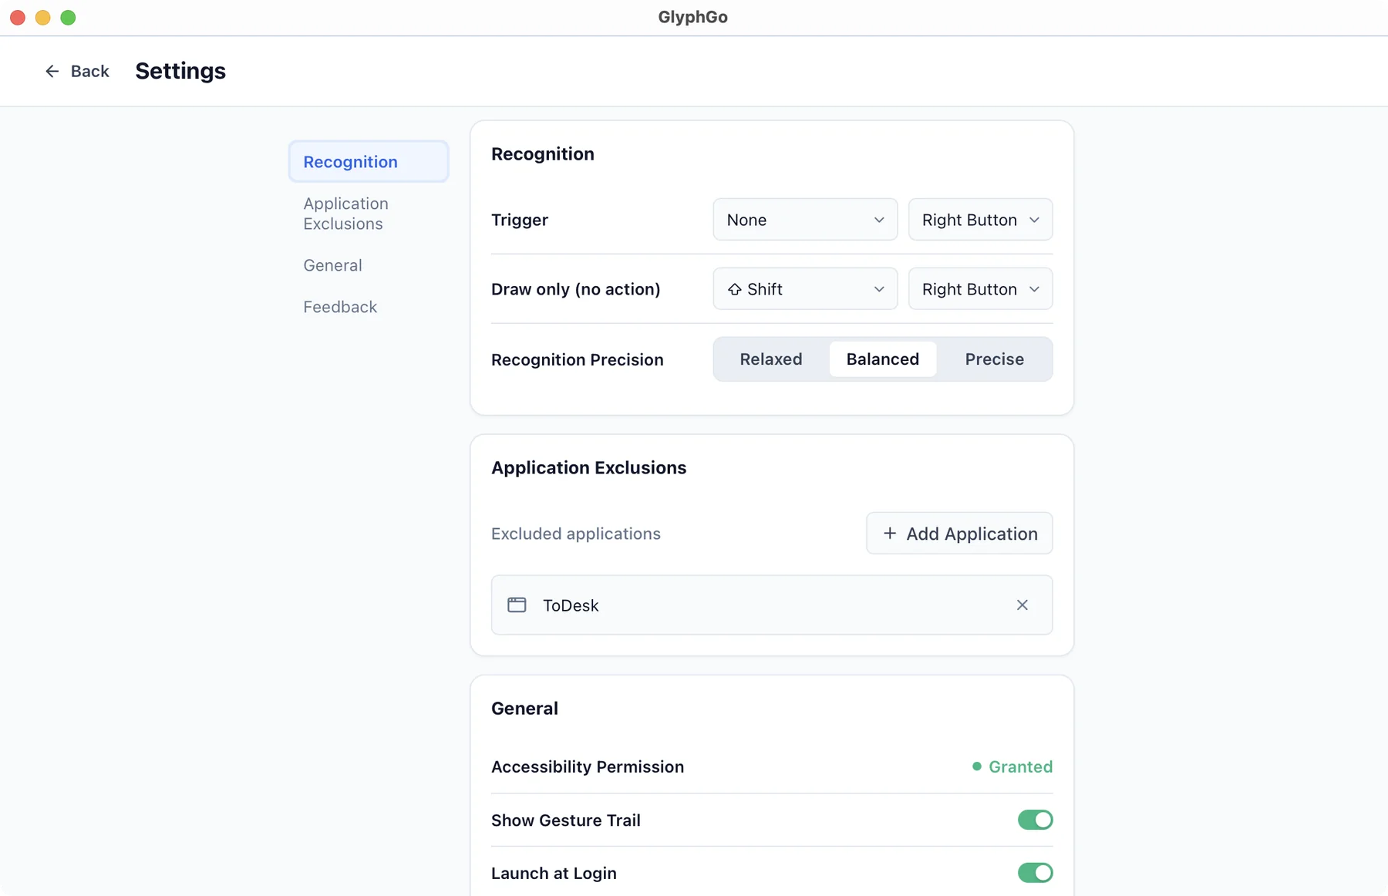Go to Feedback in the sidebar
Image resolution: width=1388 pixels, height=896 pixels.
click(369, 307)
